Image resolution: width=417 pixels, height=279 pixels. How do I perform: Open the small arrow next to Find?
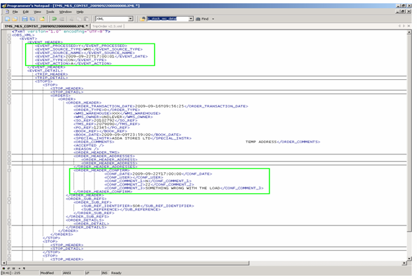coord(213,19)
